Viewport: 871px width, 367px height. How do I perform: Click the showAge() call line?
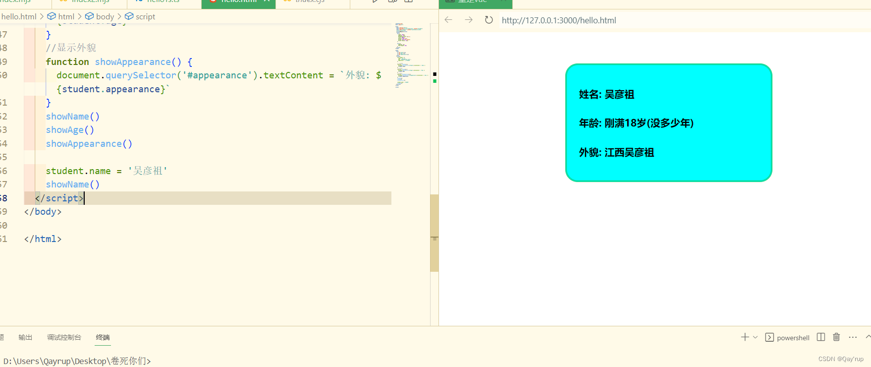pyautogui.click(x=70, y=130)
